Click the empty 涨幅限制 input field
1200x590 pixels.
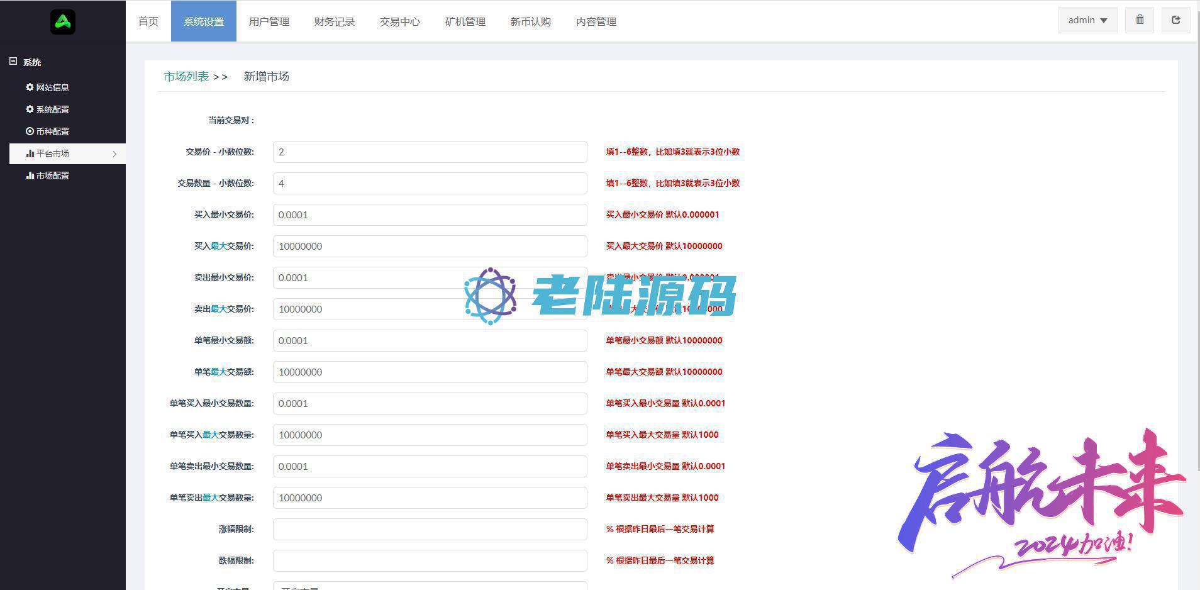point(430,529)
